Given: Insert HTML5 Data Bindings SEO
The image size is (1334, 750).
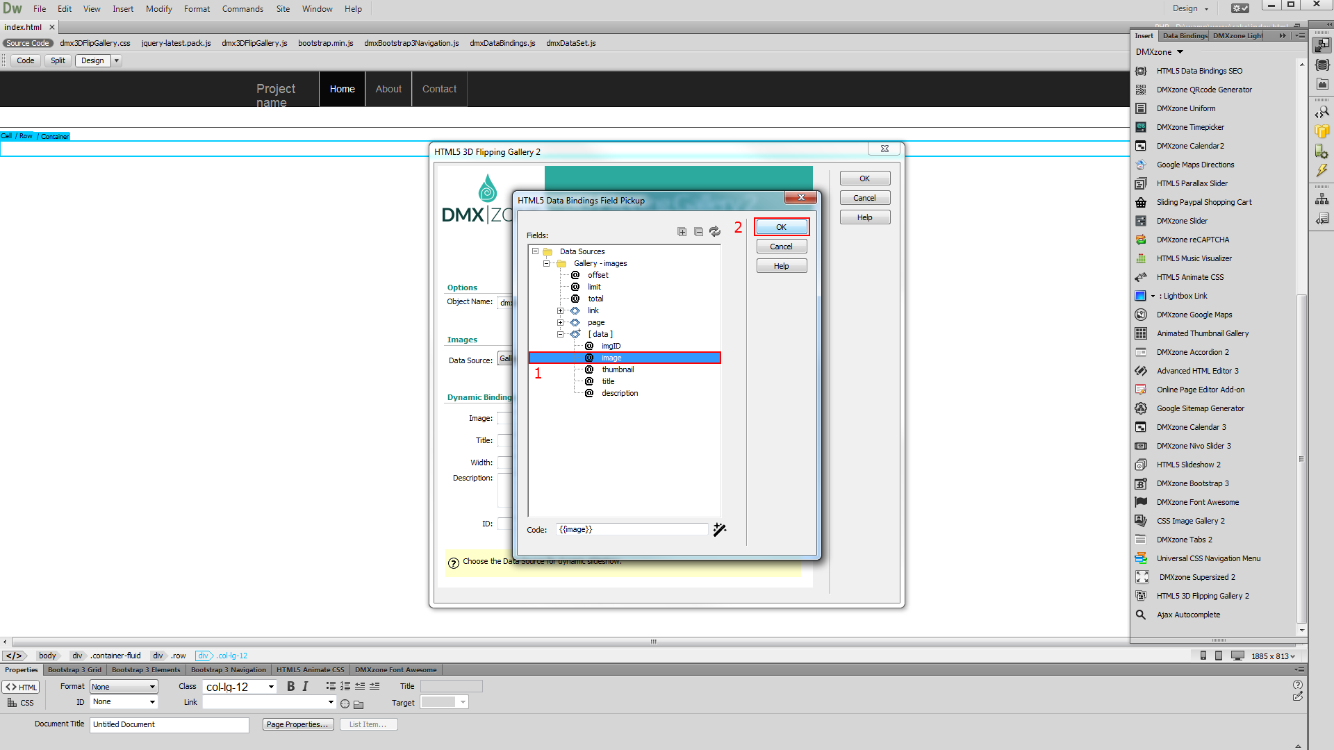Looking at the screenshot, I should pos(1199,71).
